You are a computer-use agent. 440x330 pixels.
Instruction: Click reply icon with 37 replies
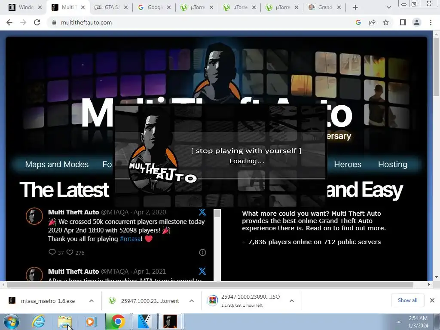[x=52, y=252]
